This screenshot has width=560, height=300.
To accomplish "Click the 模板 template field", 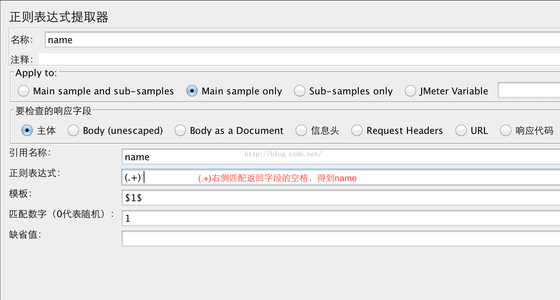I will tap(341, 198).
